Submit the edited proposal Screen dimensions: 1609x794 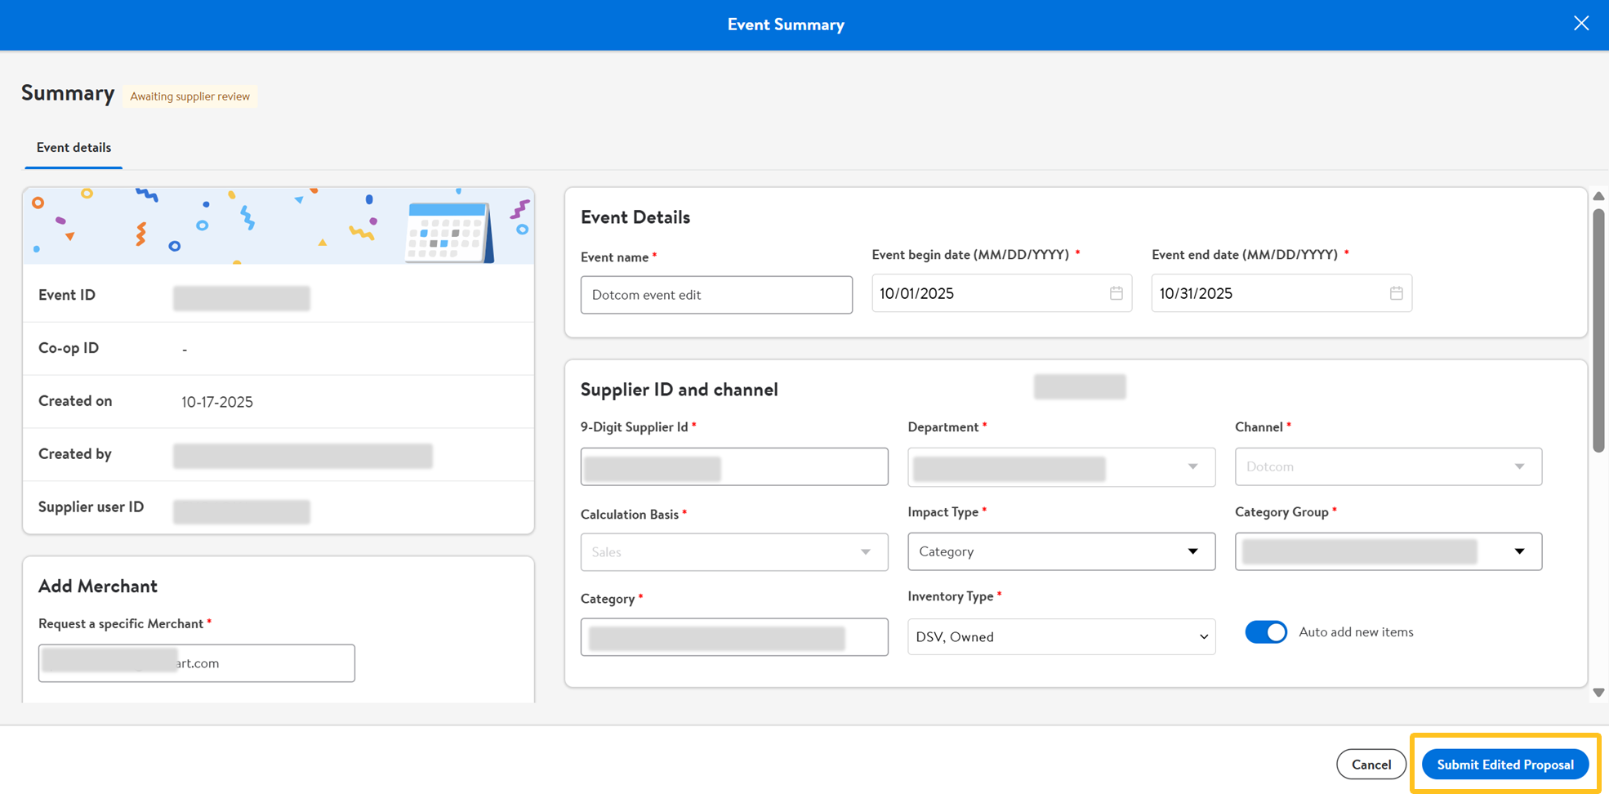1504,765
